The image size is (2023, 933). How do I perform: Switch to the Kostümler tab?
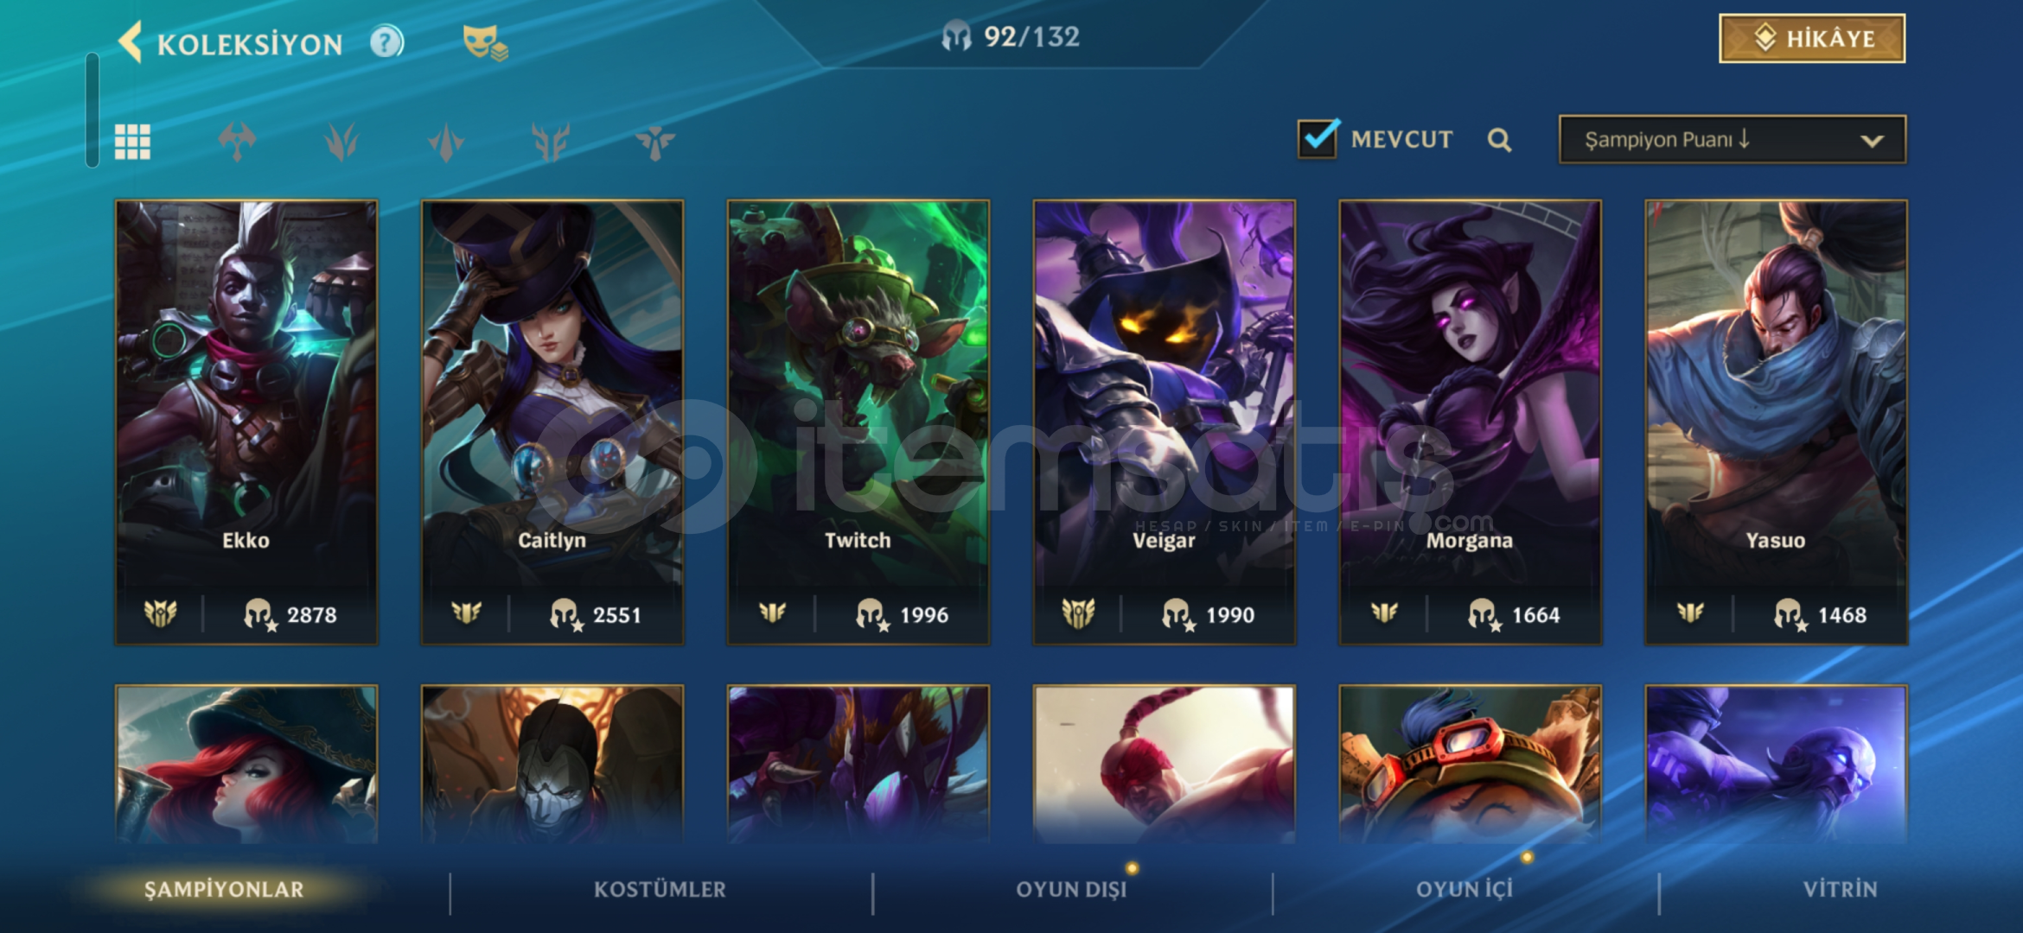click(660, 889)
